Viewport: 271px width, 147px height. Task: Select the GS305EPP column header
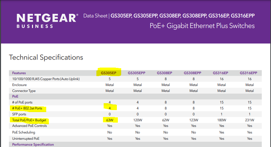tap(137, 73)
